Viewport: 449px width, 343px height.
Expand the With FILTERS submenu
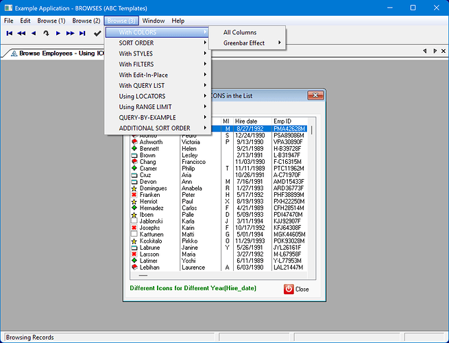[x=157, y=64]
